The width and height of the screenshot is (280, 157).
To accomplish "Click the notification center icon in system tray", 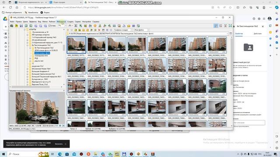I will (276, 154).
